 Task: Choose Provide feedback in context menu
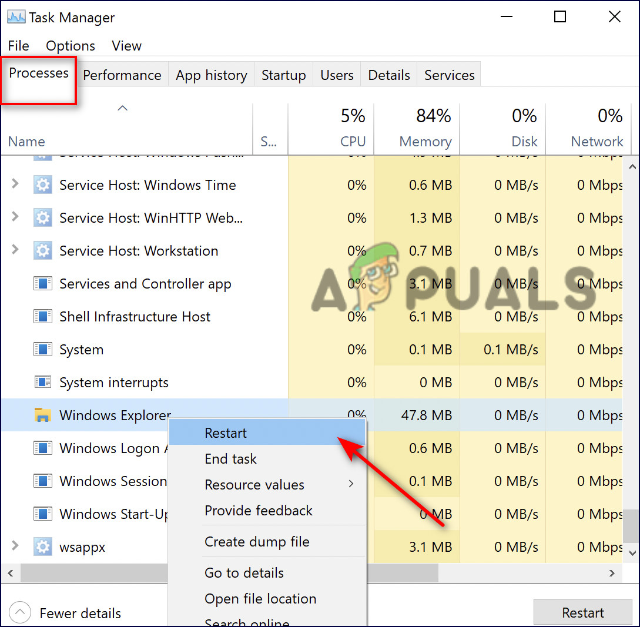(x=267, y=511)
